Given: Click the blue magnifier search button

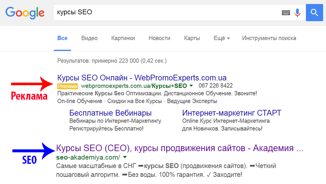Looking at the screenshot, I should 314,13.
